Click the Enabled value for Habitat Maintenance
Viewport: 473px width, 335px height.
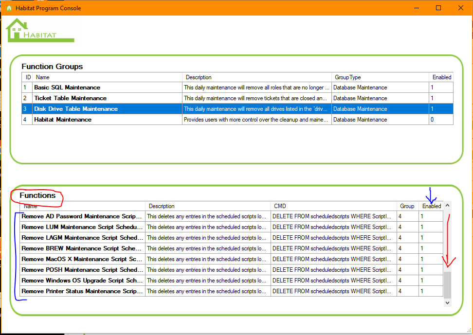440,120
